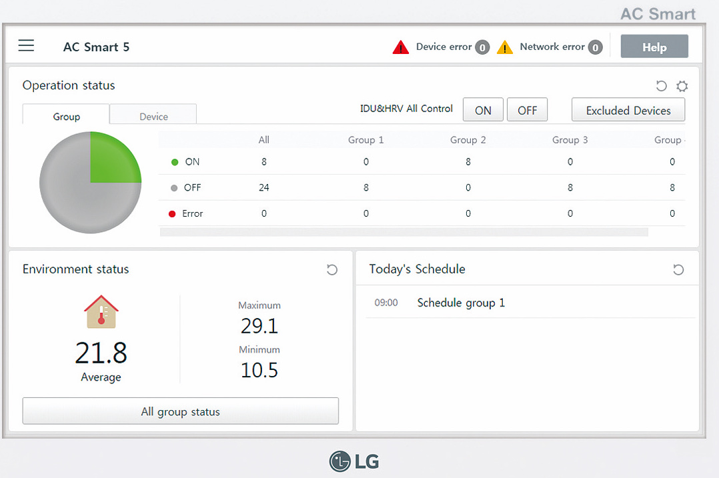Image resolution: width=719 pixels, height=478 pixels.
Task: Click the red Device error warning icon
Action: coord(400,47)
